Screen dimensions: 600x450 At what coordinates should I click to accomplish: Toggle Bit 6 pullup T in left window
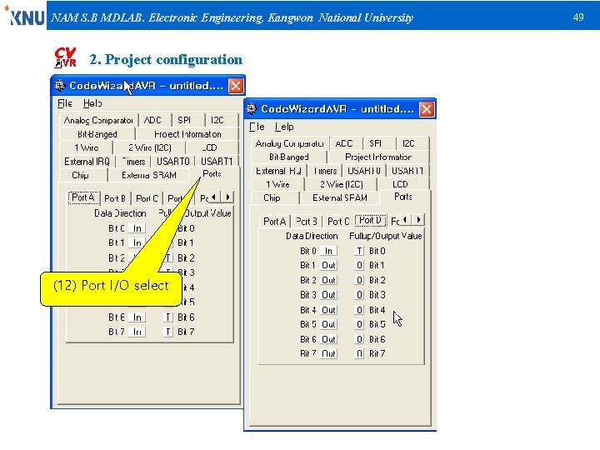[x=167, y=317]
